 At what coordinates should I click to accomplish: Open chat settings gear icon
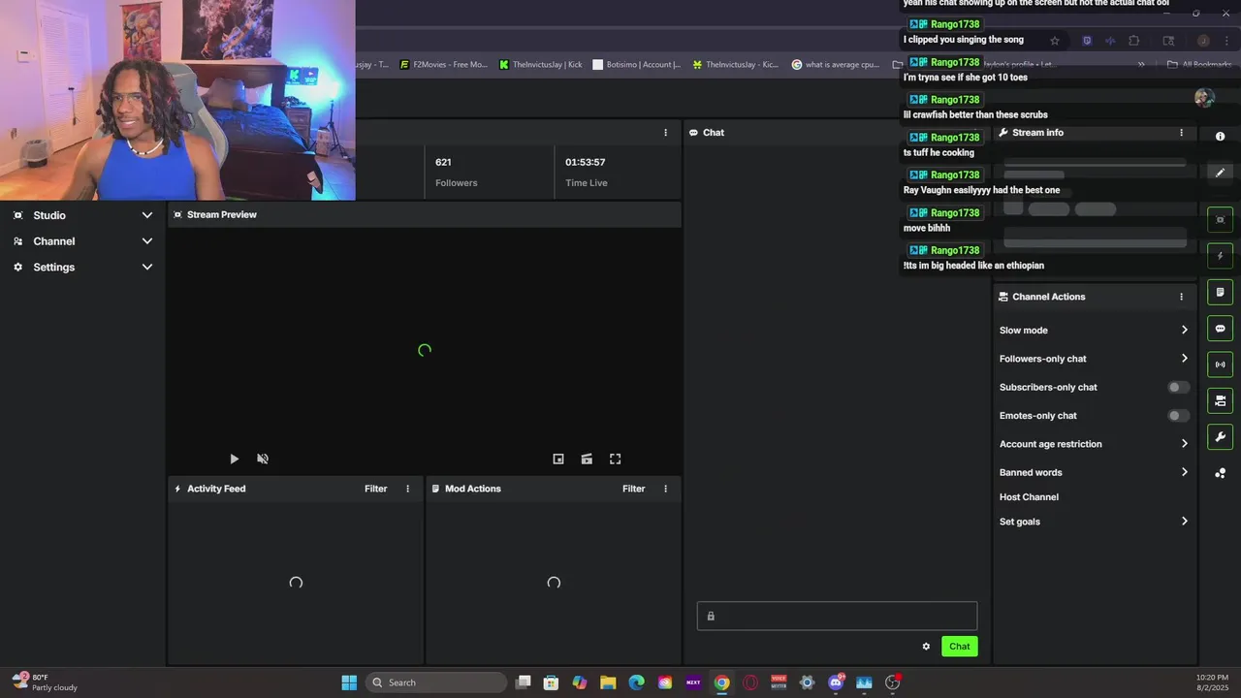(x=926, y=647)
